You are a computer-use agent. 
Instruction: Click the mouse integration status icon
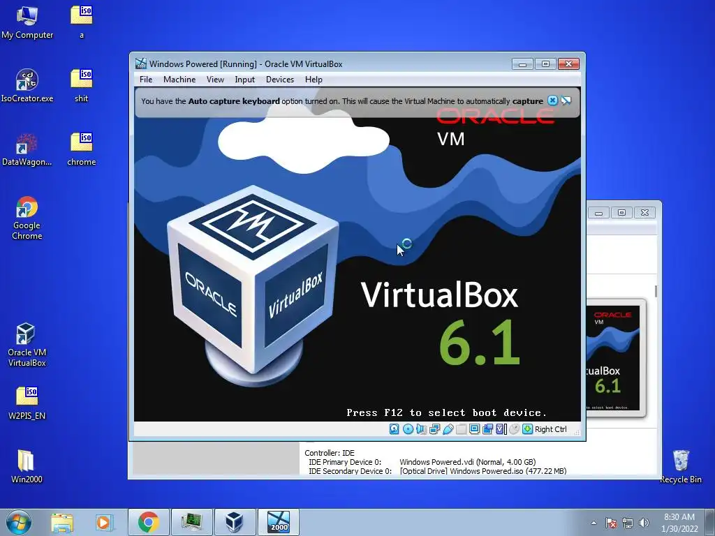tap(515, 429)
